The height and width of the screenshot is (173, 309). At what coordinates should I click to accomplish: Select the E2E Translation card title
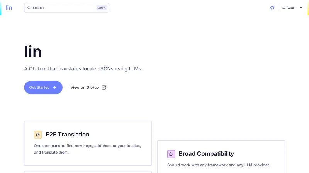pyautogui.click(x=68, y=135)
